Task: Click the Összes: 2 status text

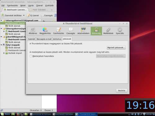Action: [x=49, y=110]
